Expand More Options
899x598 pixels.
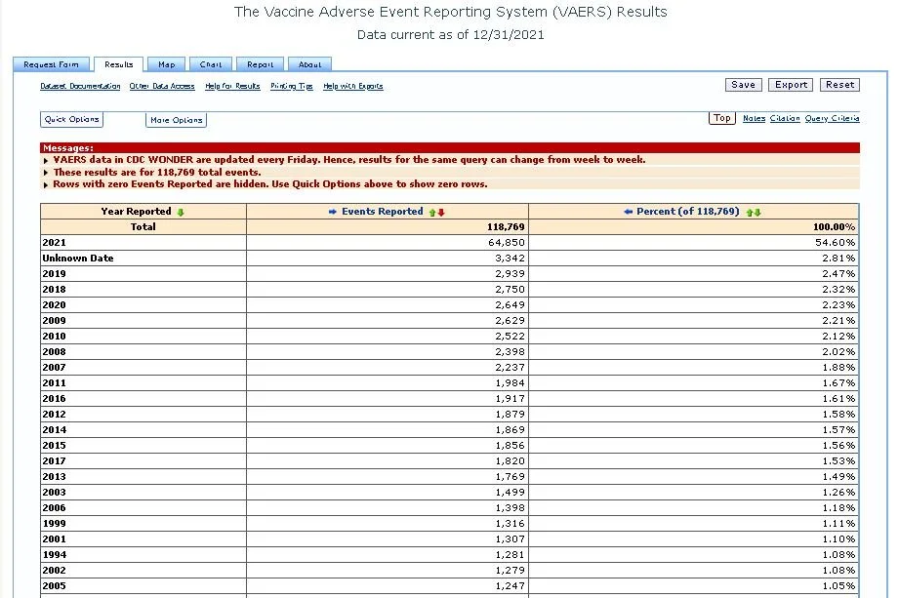pos(176,120)
